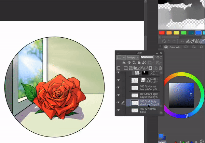Viewport: 205px width, 143px height.
Task: Hide the 'Layer 4 Copy 5' hard light layer
Action: click(118, 95)
